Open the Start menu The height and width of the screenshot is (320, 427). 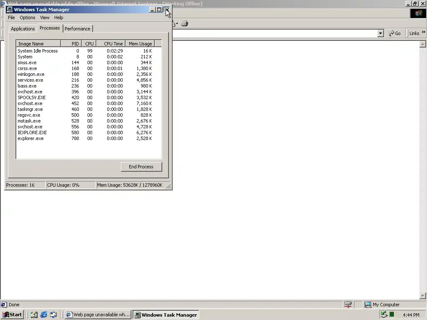point(13,315)
